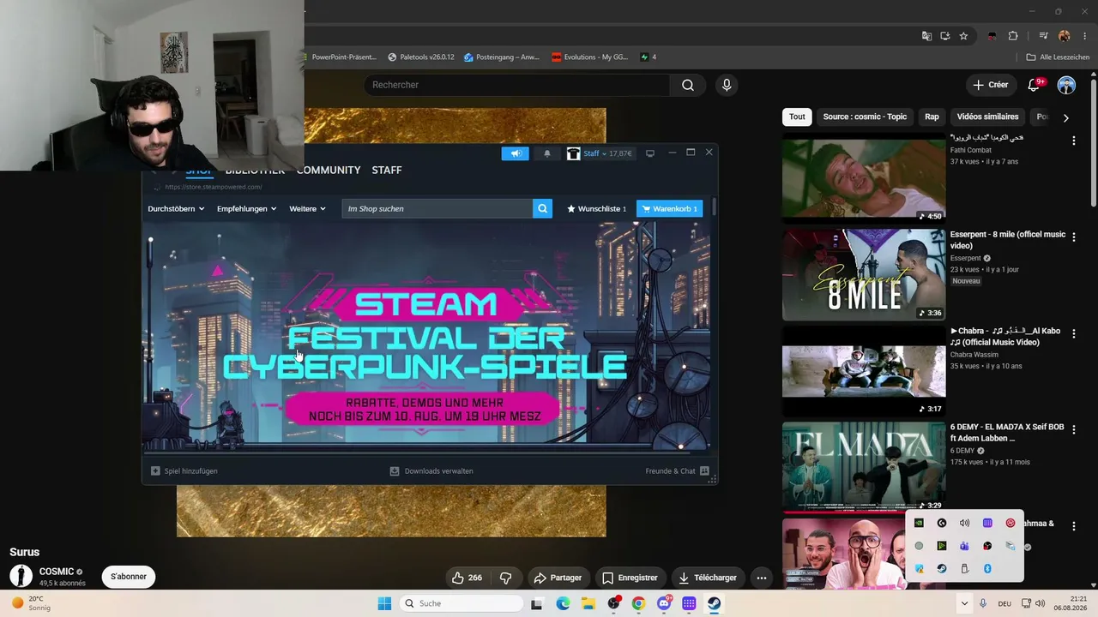
Task: Open File Explorer from taskbar
Action: (x=588, y=603)
